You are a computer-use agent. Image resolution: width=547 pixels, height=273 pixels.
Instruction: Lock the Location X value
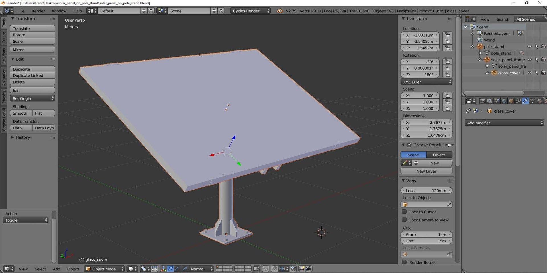click(447, 35)
